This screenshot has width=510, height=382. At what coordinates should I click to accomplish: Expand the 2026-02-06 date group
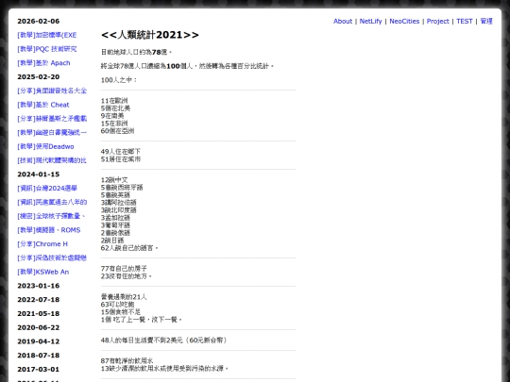[39, 21]
